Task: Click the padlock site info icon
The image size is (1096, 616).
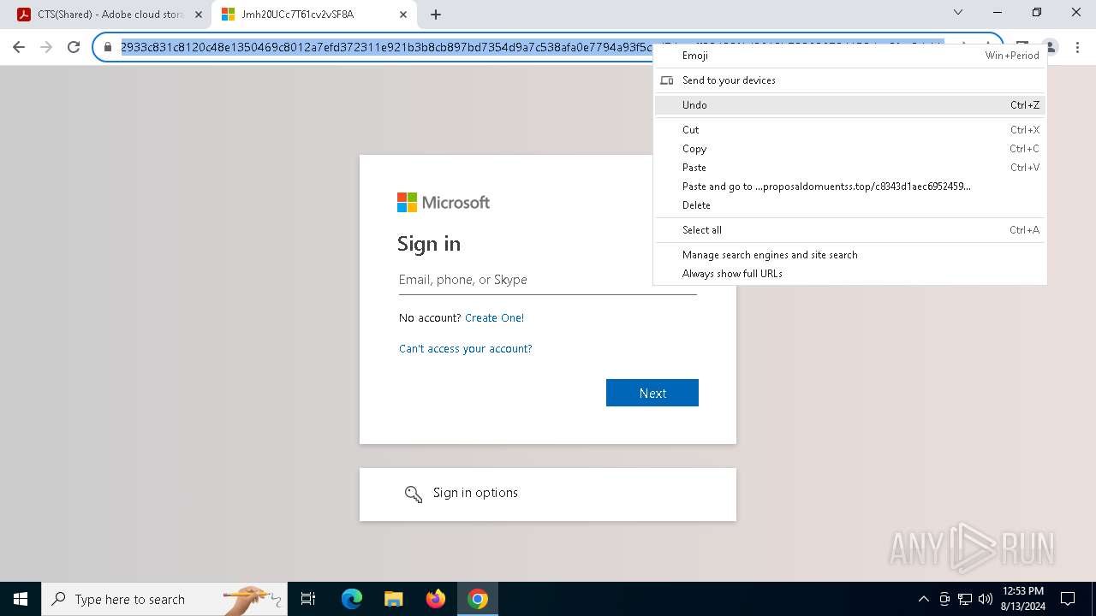Action: click(108, 48)
